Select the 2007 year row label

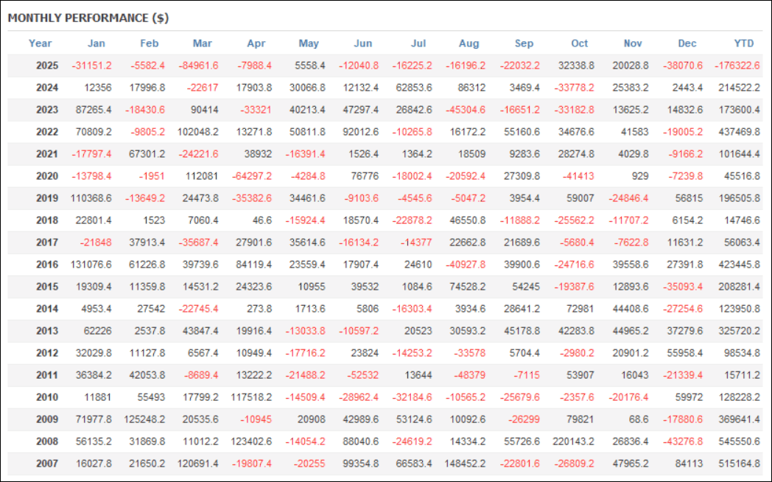(x=46, y=464)
